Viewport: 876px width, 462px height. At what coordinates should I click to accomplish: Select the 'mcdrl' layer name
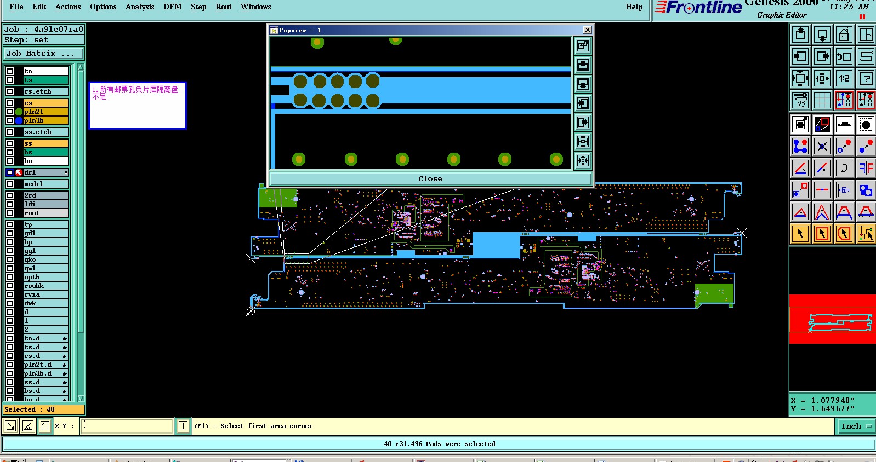coord(46,184)
